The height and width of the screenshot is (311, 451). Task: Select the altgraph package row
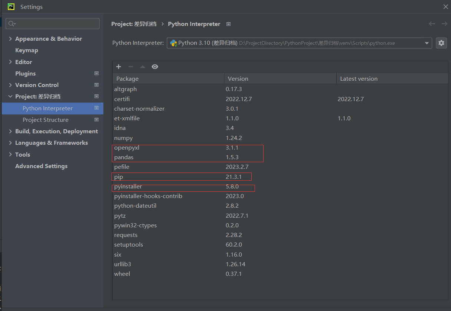[280, 89]
